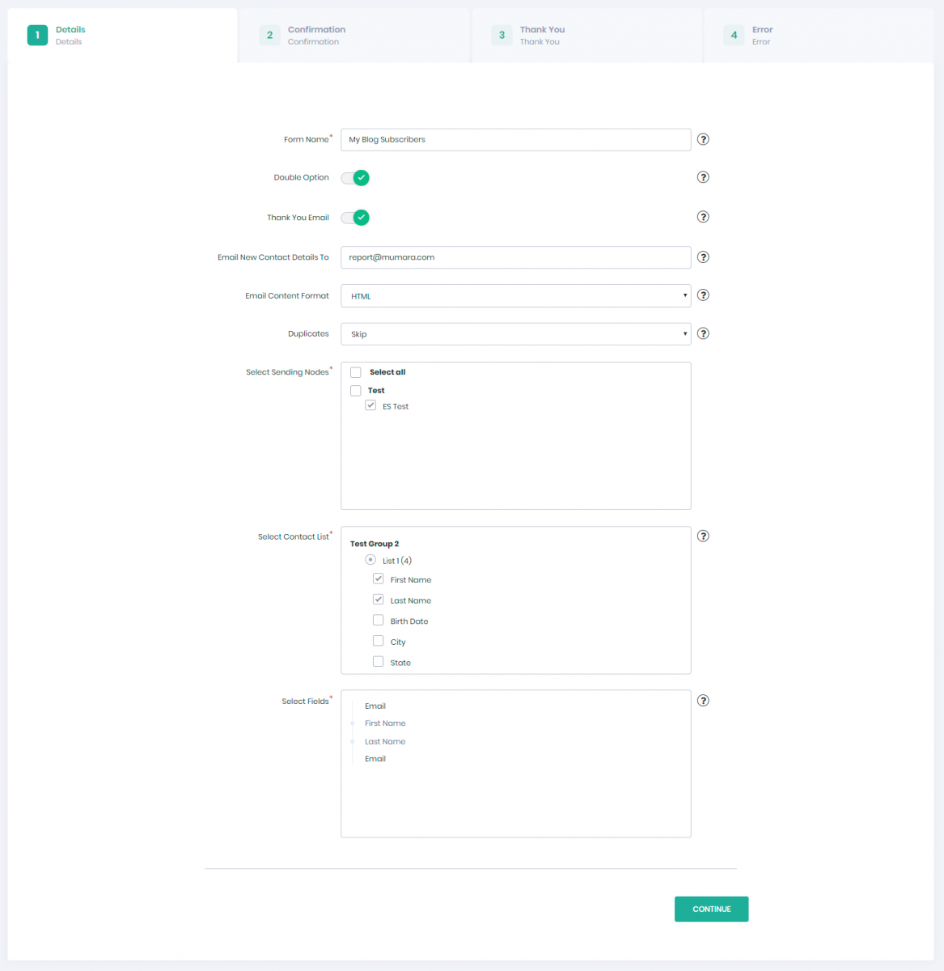Viewport: 944px width, 971px height.
Task: Select the List 1 (4) radio button
Action: 370,560
